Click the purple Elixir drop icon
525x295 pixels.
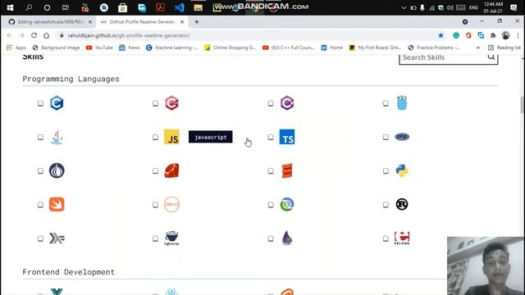tap(287, 238)
